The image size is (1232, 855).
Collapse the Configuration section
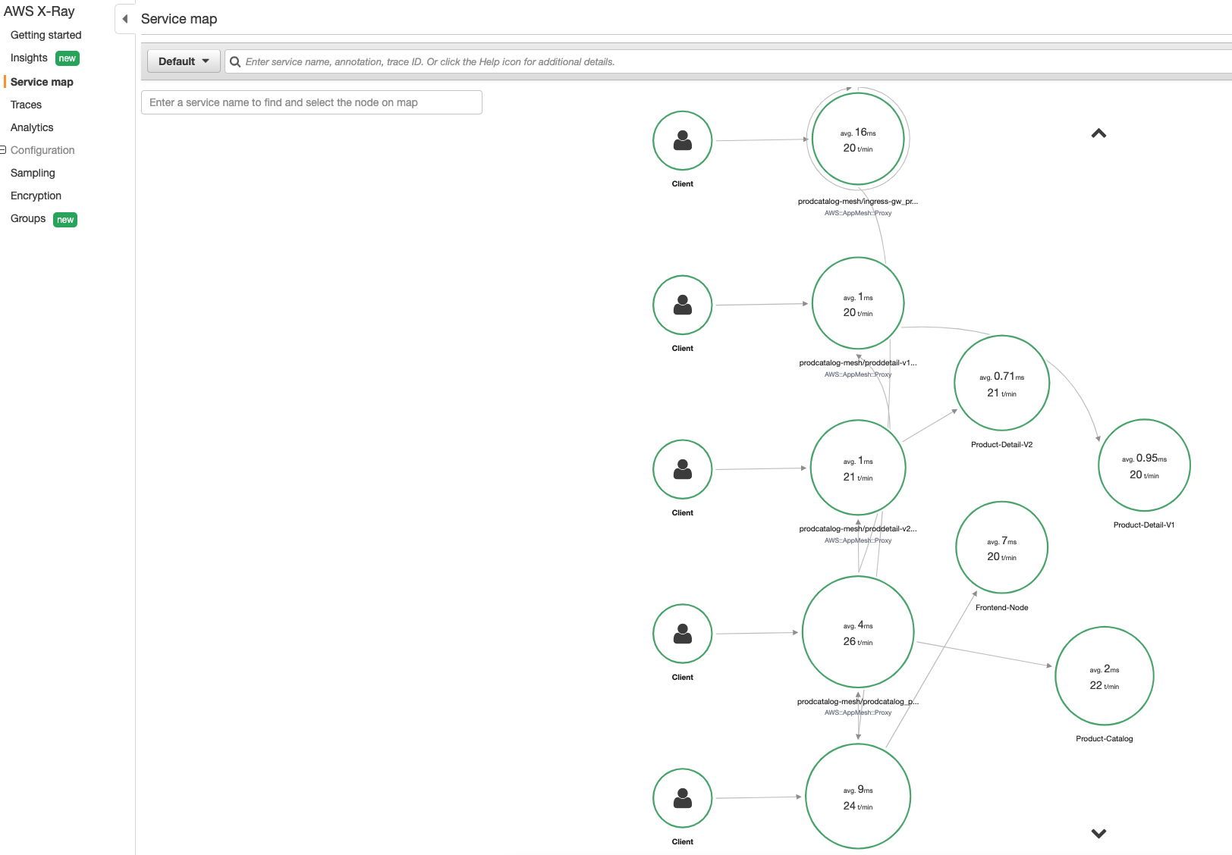click(3, 150)
